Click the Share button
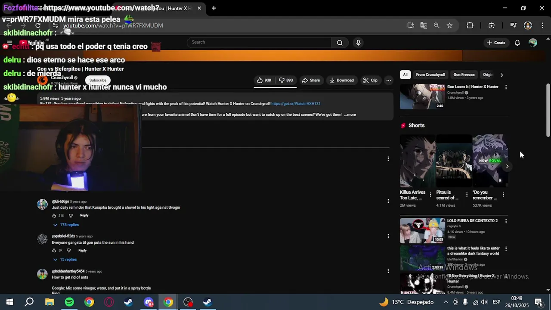This screenshot has width=551, height=310. [311, 80]
